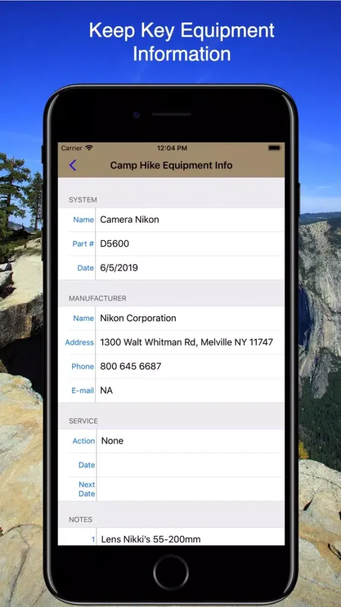The height and width of the screenshot is (607, 341).
Task: Tap the 'Keep Key Equipment Information' heading
Action: [182, 42]
